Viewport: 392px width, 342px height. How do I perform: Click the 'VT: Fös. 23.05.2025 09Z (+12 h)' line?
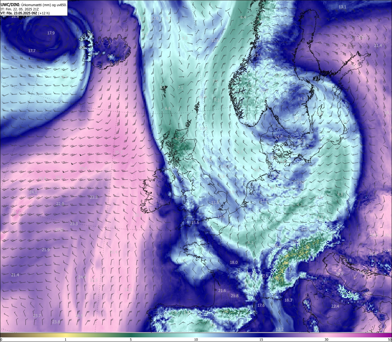tap(25, 13)
